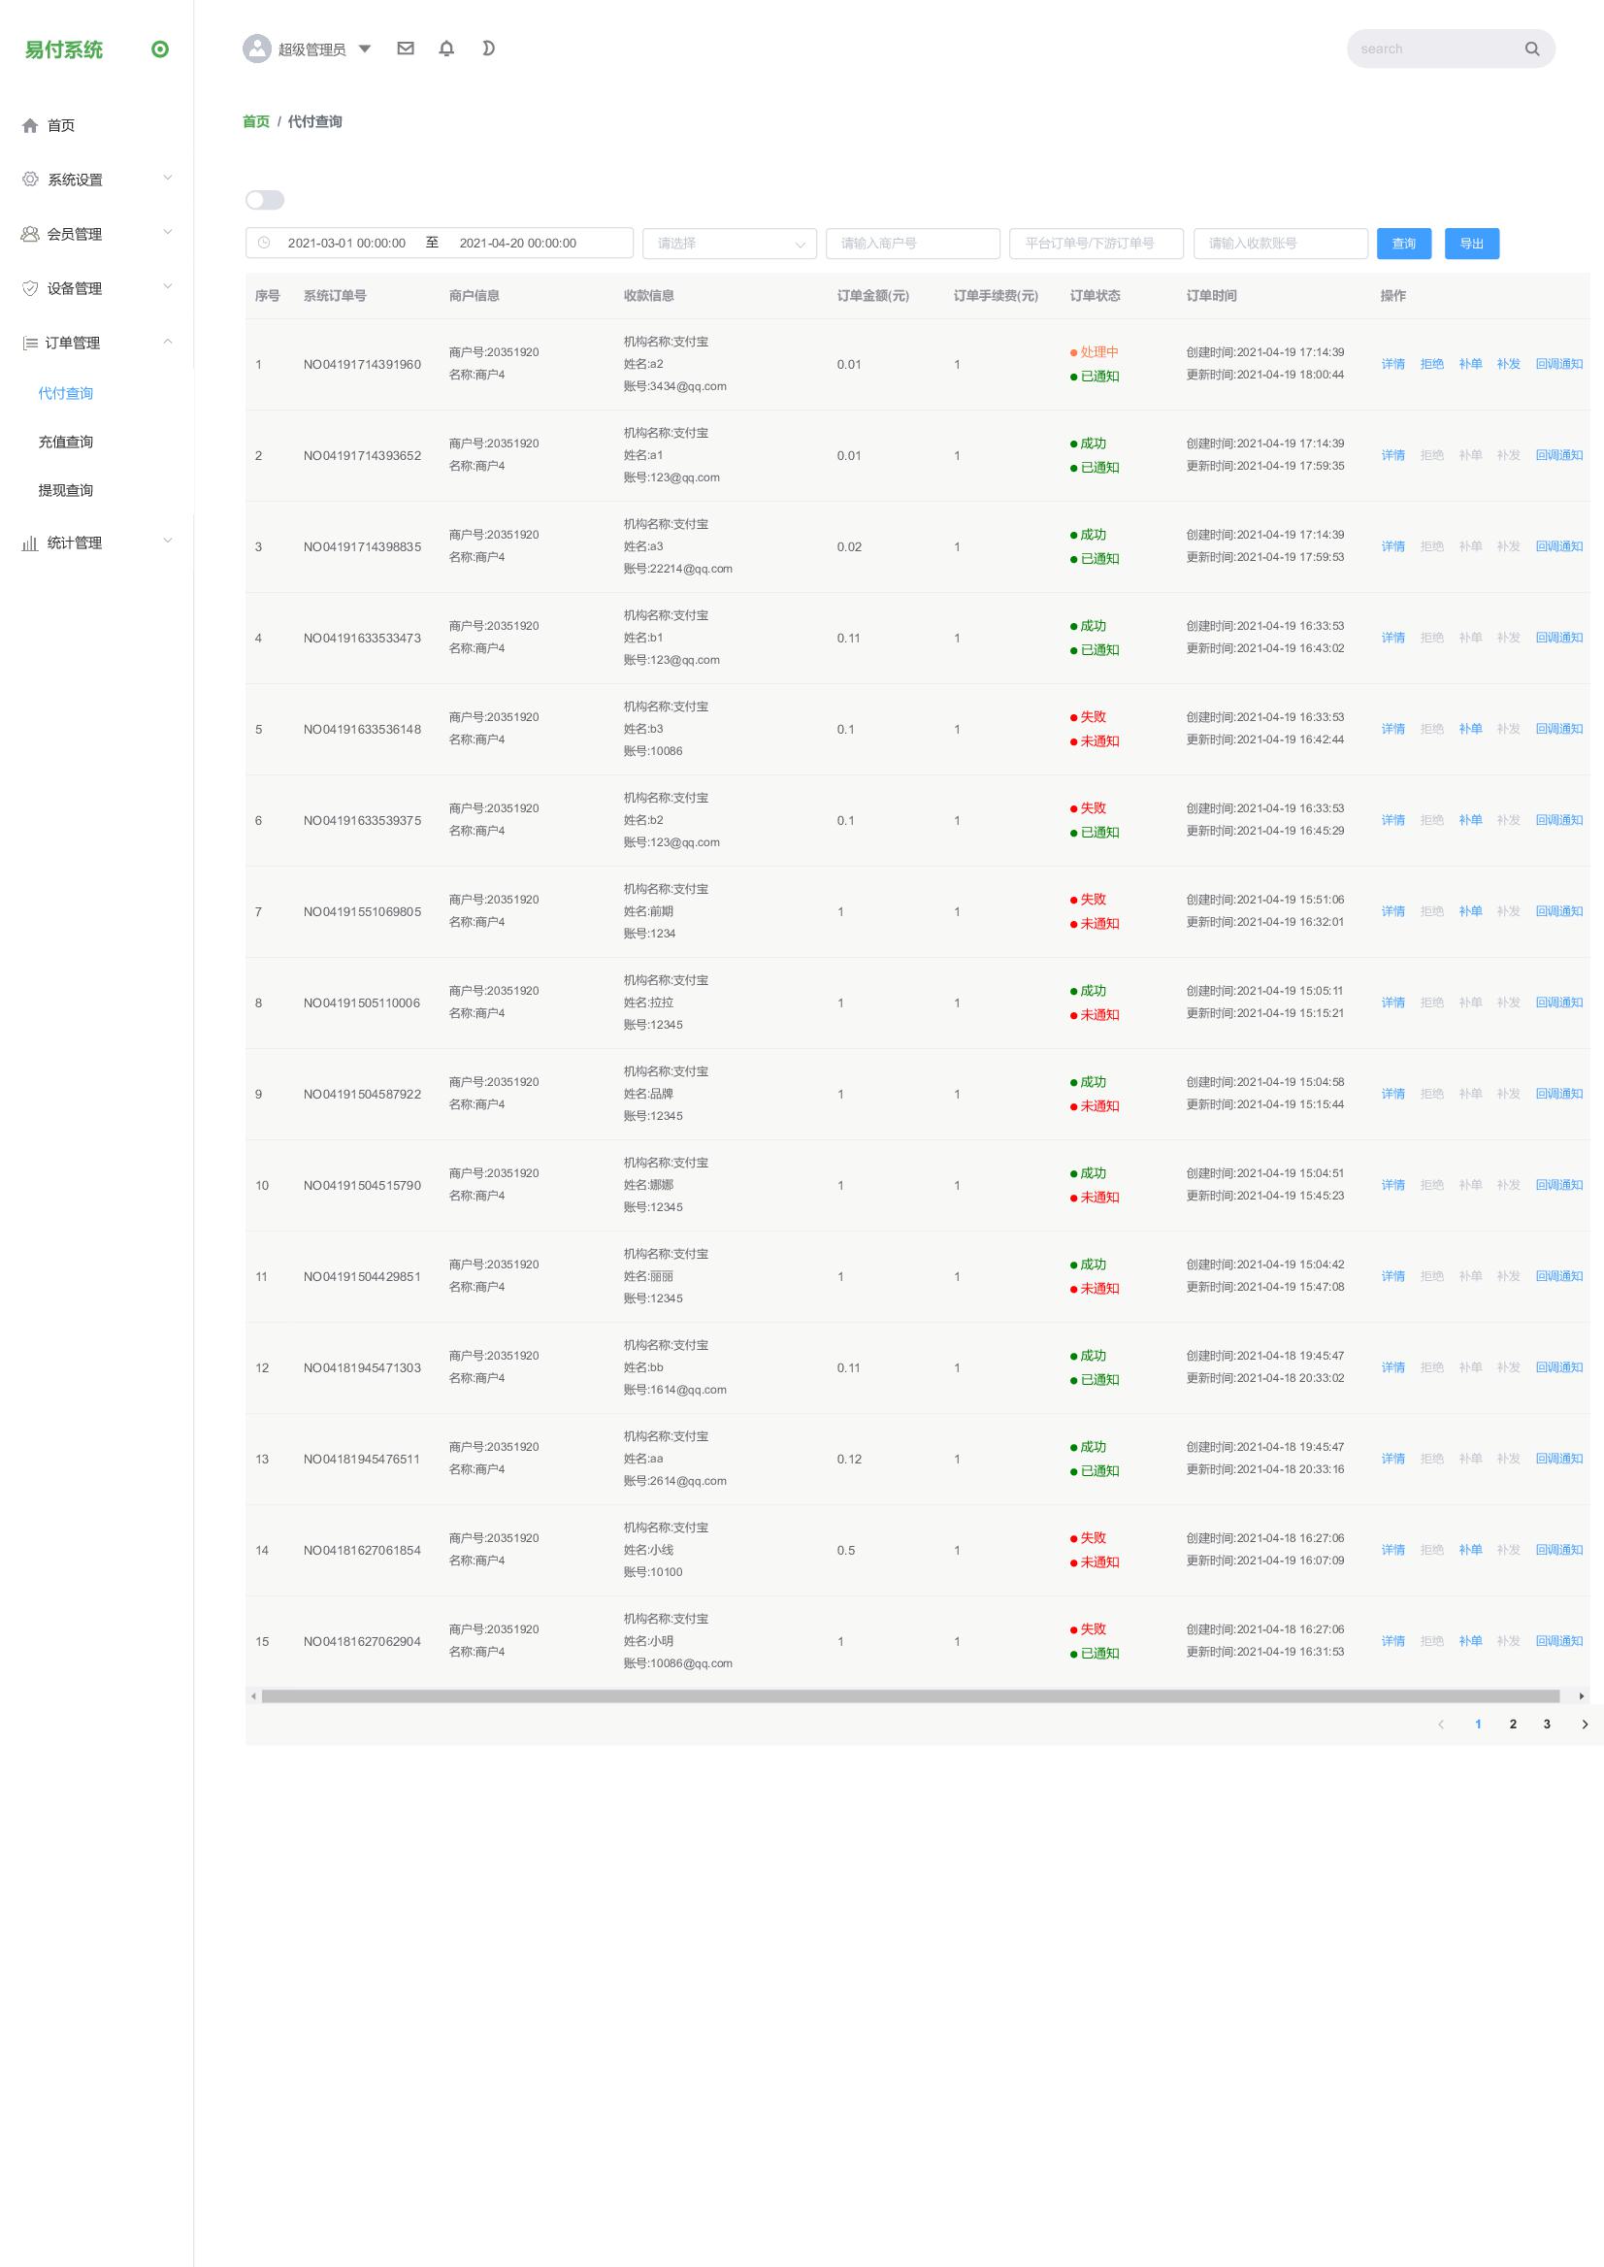Collapse the 订单管理 sidebar menu
The image size is (1604, 2267).
pos(97,343)
